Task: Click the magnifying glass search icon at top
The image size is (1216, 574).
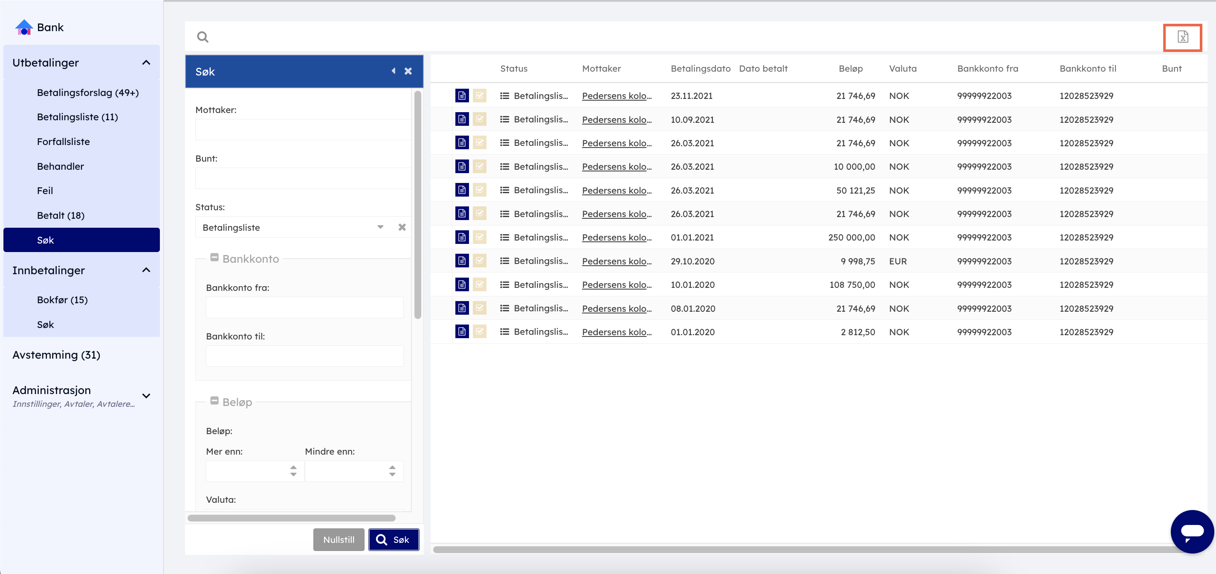Action: (x=203, y=37)
